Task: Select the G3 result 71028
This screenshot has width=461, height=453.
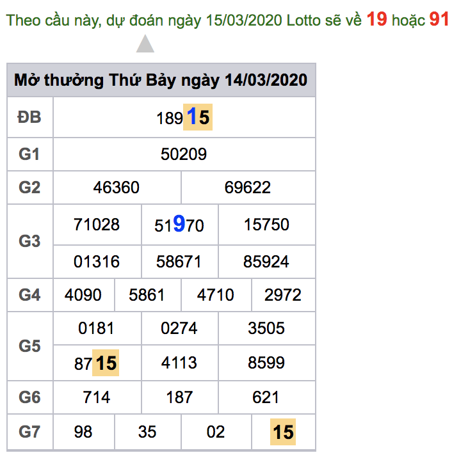Action: pyautogui.click(x=97, y=225)
